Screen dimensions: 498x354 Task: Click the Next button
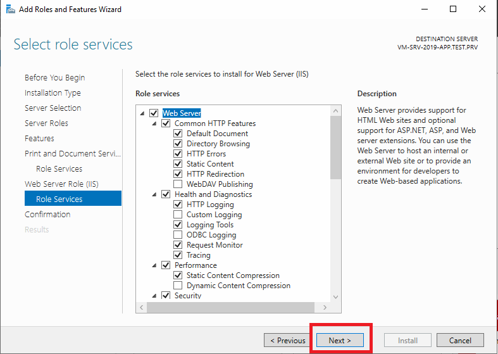(x=340, y=340)
